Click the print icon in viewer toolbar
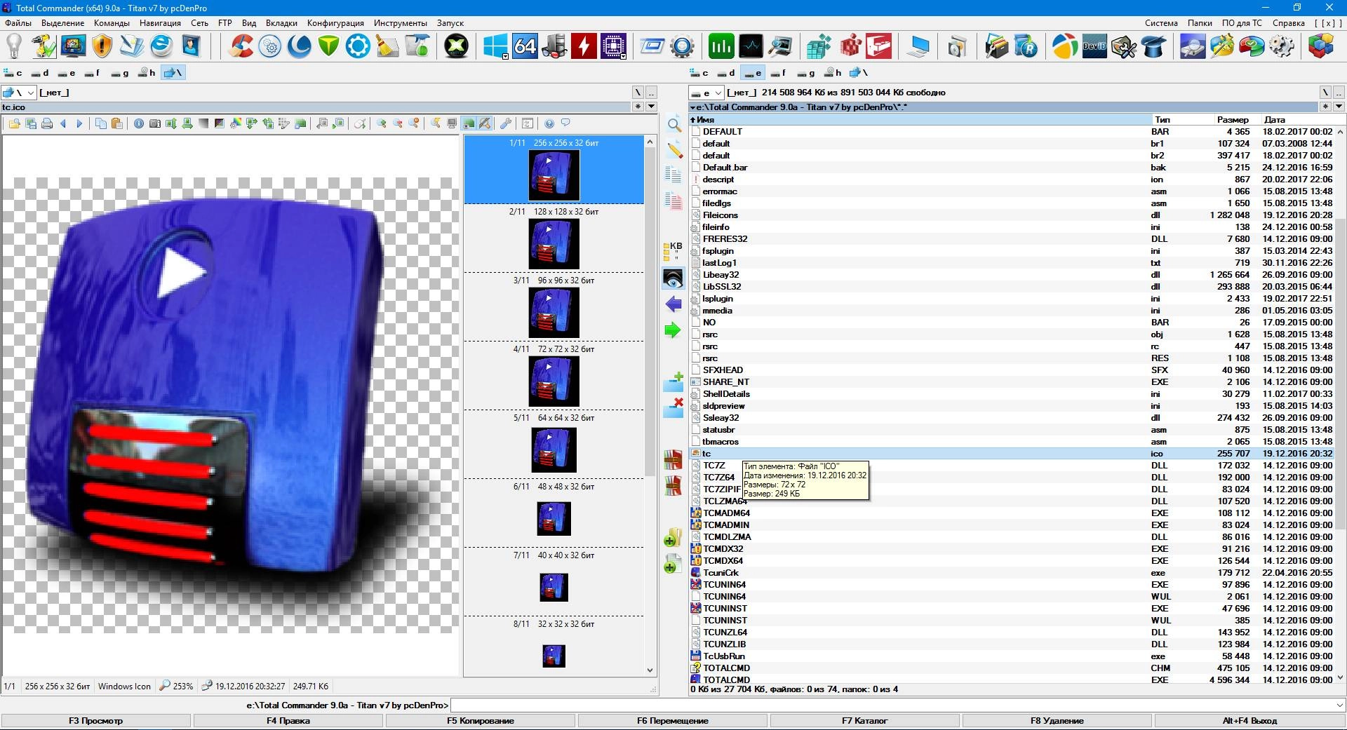 pyautogui.click(x=47, y=123)
